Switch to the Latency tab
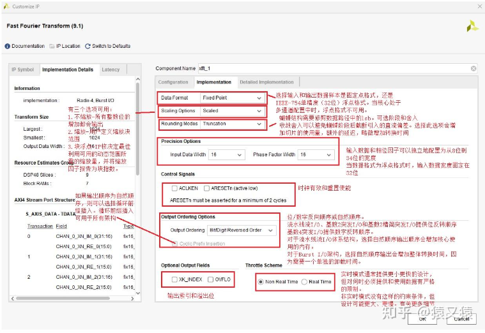The height and width of the screenshot is (333, 485). click(x=111, y=70)
